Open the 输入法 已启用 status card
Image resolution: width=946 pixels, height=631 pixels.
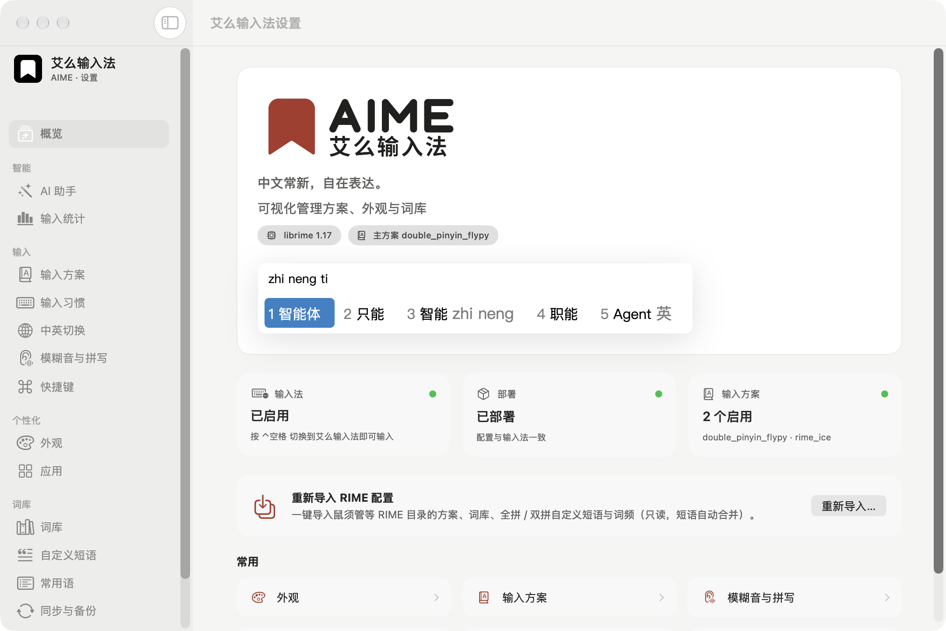tap(343, 415)
